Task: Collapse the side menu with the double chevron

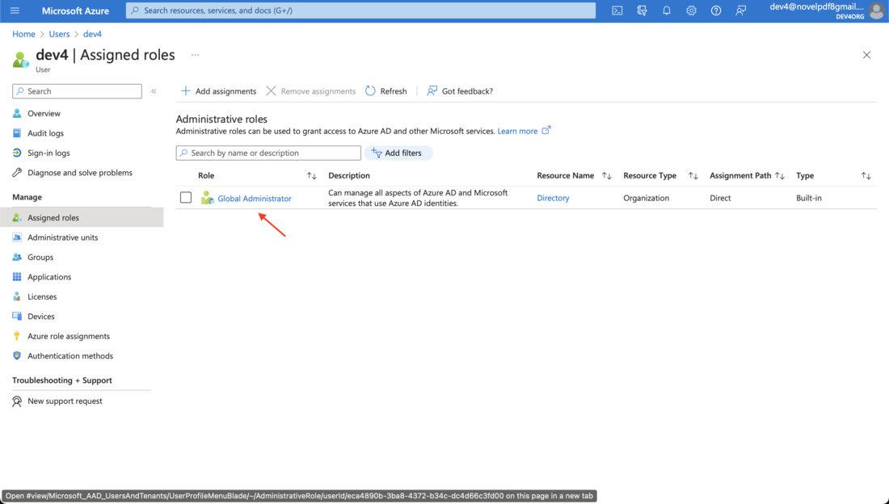Action: point(154,91)
